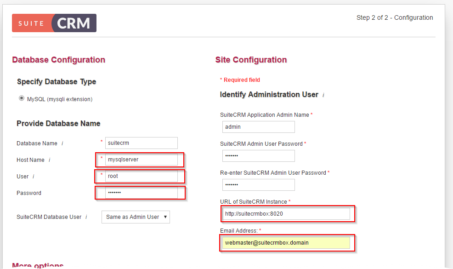Image resolution: width=453 pixels, height=269 pixels.
Task: Click the URL of SuiteCRM Instance label
Action: [x=253, y=201]
